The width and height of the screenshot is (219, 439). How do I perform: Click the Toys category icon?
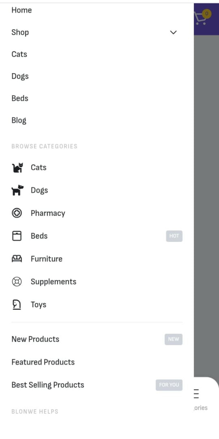[x=17, y=304]
